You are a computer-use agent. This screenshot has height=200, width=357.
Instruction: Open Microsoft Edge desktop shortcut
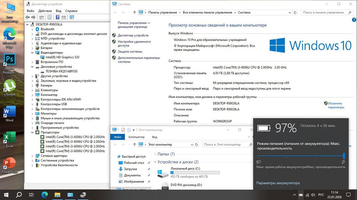click(x=9, y=38)
